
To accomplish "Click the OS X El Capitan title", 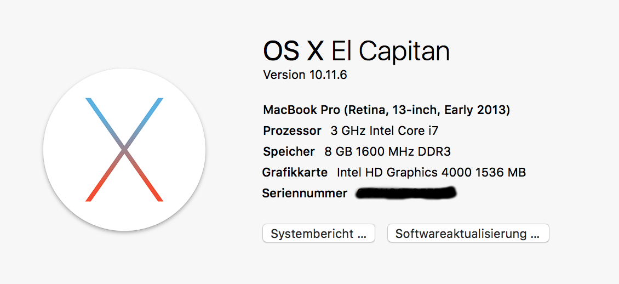I will pos(357,52).
